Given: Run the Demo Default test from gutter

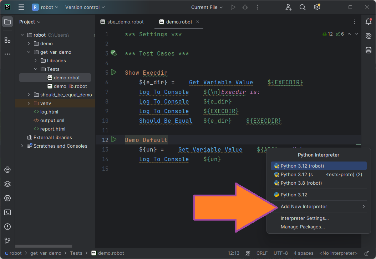Looking at the screenshot, I should click(x=114, y=139).
